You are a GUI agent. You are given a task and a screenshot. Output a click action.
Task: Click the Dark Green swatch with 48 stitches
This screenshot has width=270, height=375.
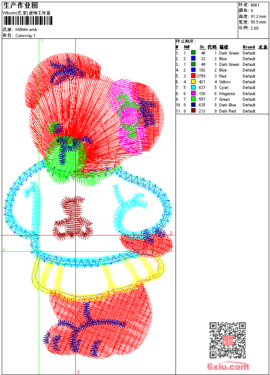(x=193, y=53)
